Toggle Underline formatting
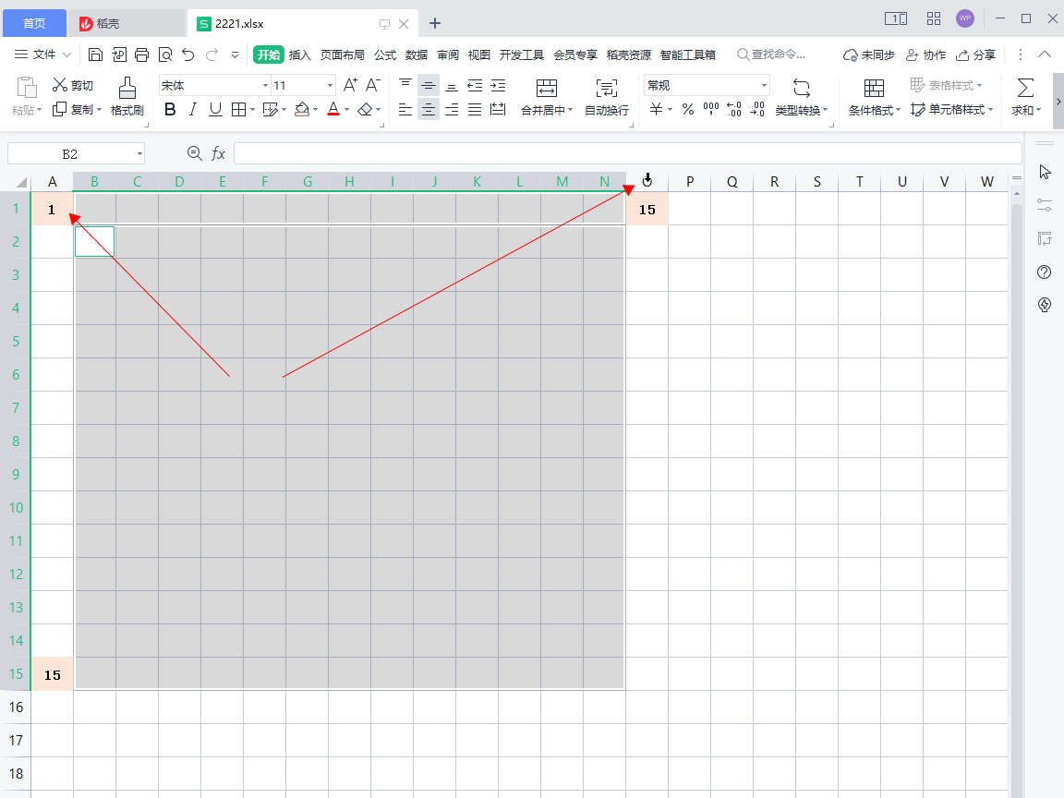This screenshot has height=798, width=1064. [215, 109]
